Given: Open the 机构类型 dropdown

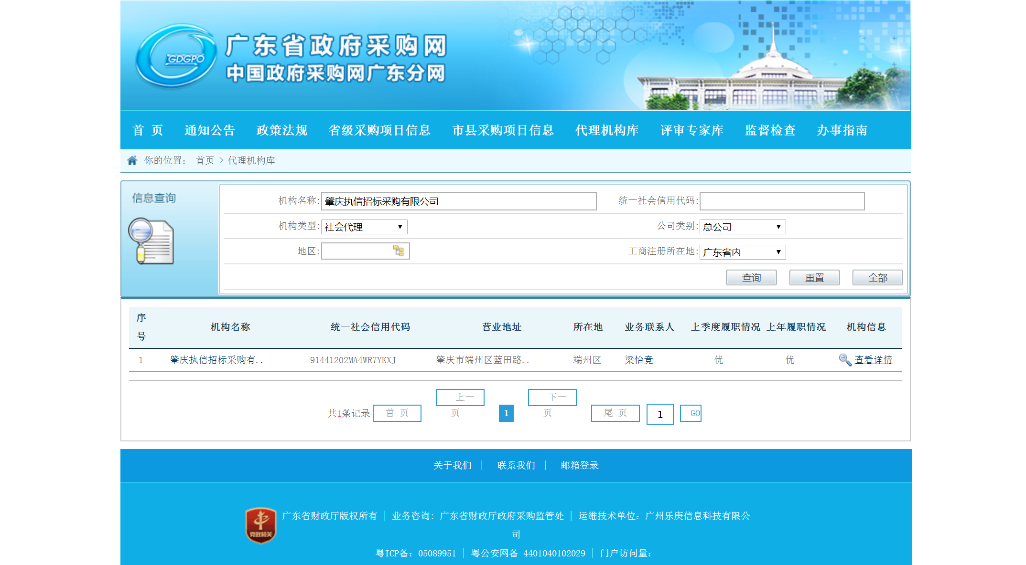Looking at the screenshot, I should coord(364,227).
